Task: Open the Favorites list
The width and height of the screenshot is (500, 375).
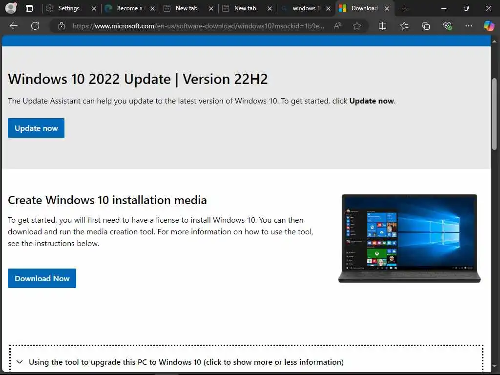Action: tap(404, 26)
